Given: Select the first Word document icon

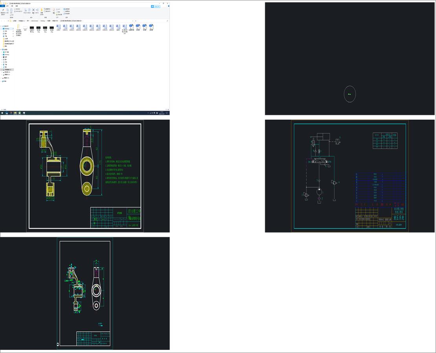Looking at the screenshot, I should click(x=59, y=27).
